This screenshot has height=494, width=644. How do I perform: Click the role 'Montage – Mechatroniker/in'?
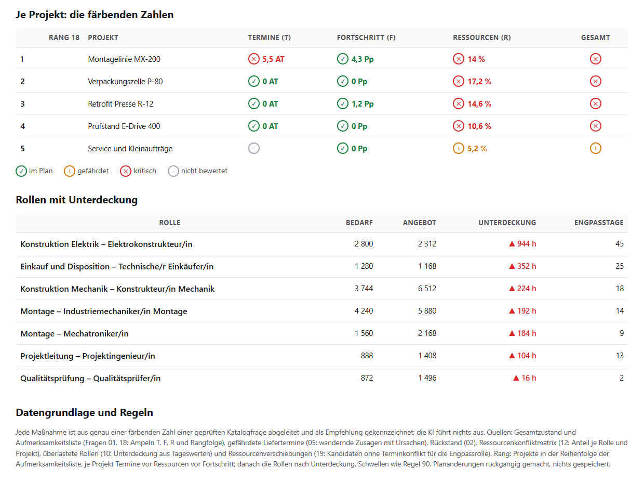click(x=74, y=333)
